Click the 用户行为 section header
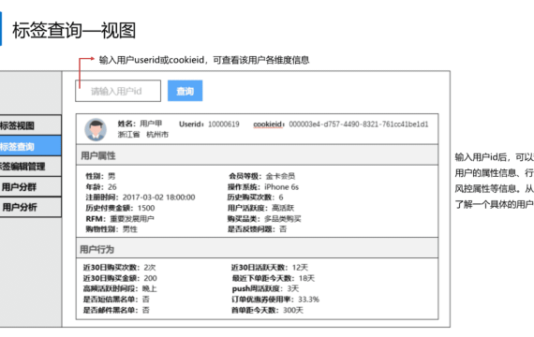 pos(257,249)
